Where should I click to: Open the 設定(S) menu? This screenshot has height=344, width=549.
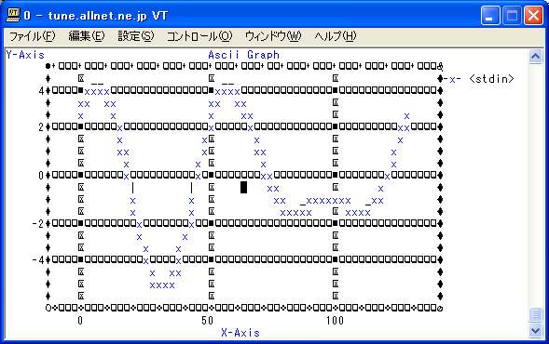[135, 36]
